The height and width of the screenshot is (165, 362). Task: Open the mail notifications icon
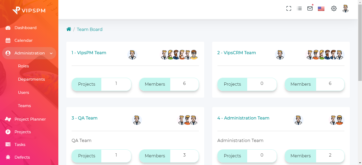[x=310, y=8]
